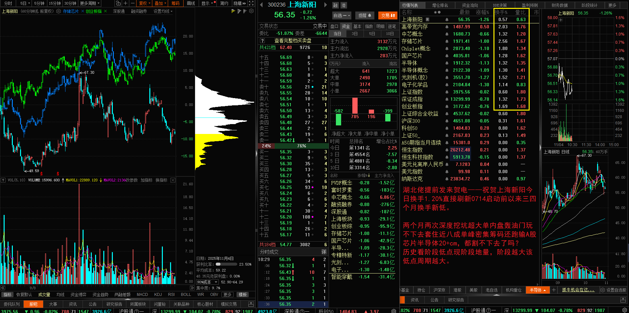
Task: Expand 设置均线 dropdown
Action: [163, 11]
